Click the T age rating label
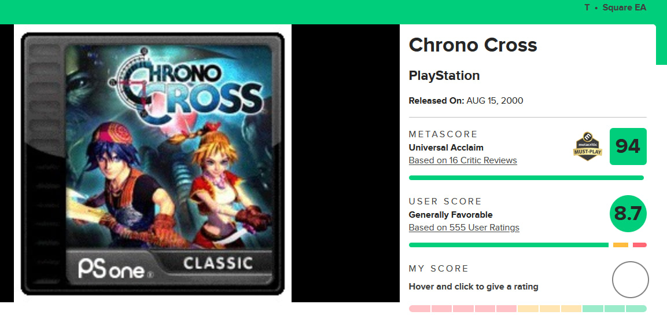Screen dimensions: 667x315 (587, 8)
